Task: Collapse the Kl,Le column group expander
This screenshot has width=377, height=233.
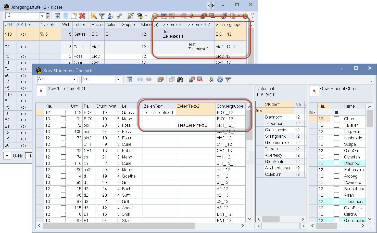Action: pyautogui.click(x=18, y=25)
